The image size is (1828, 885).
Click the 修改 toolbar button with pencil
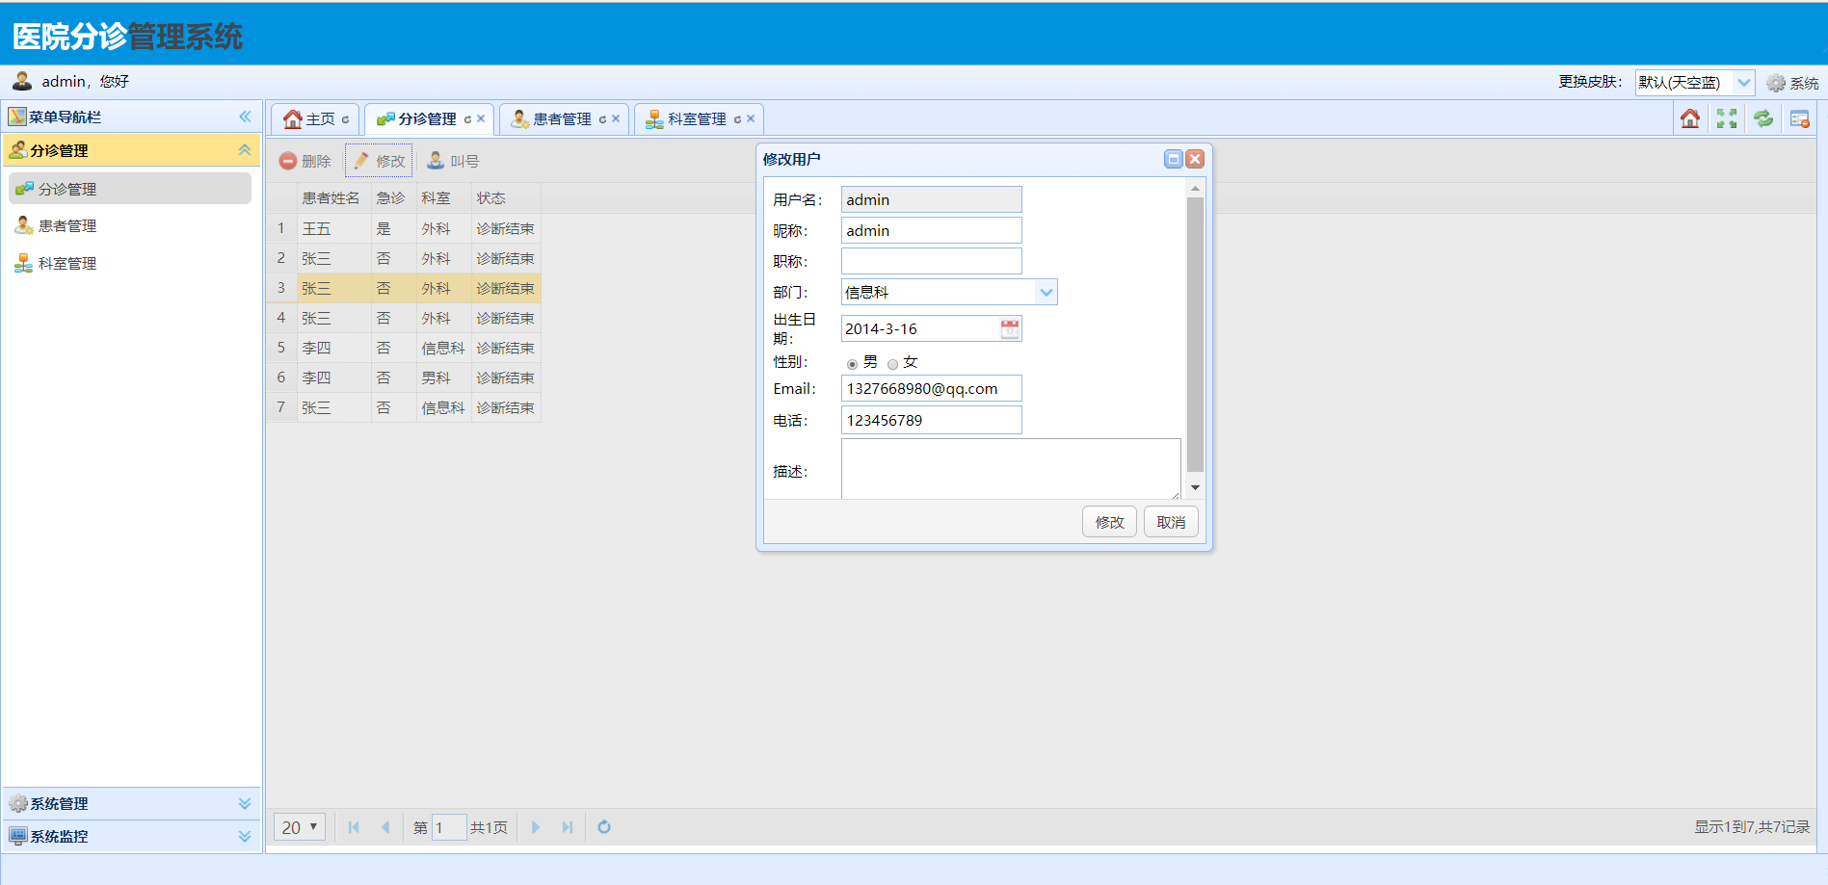point(379,161)
